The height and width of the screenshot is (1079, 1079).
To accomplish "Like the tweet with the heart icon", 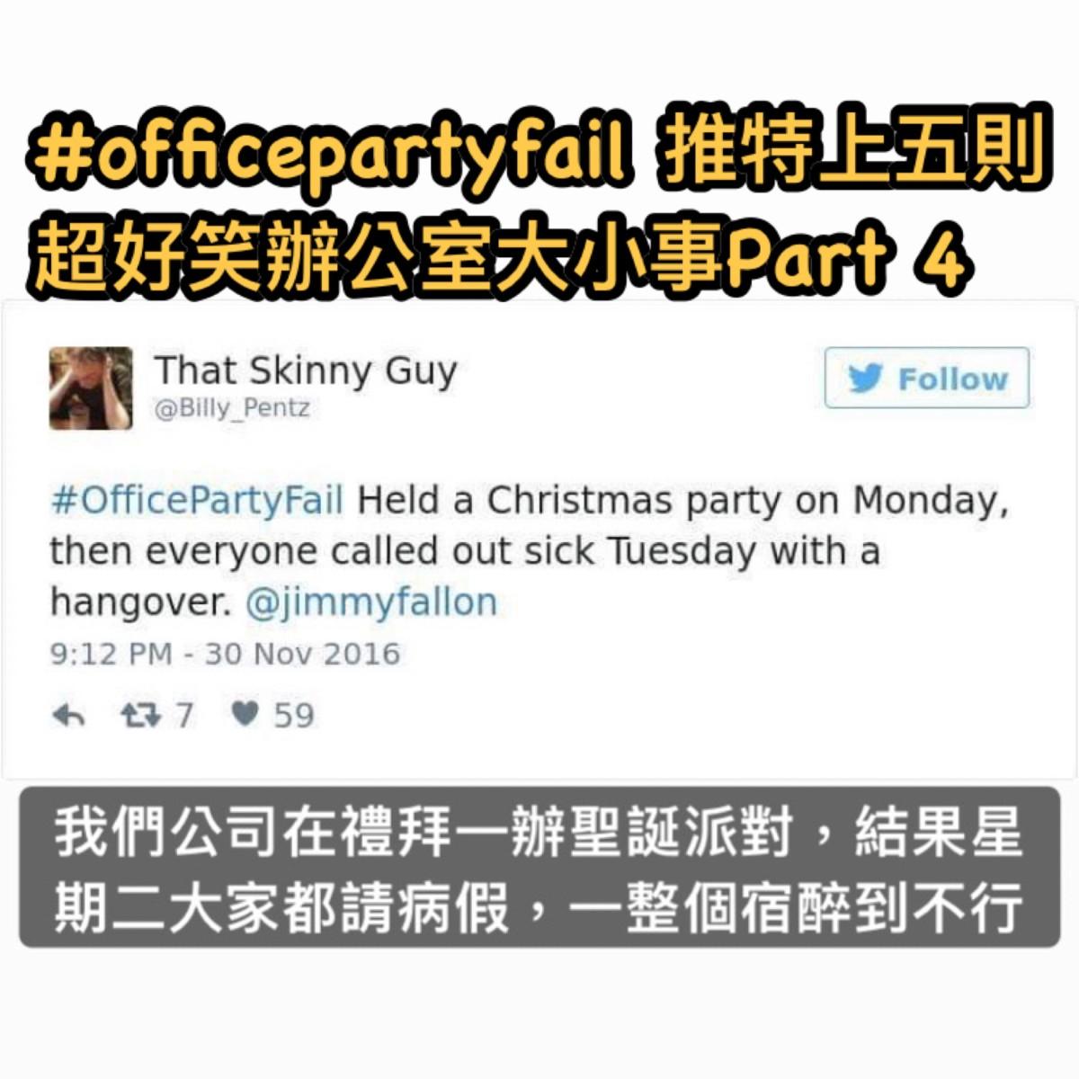I will [x=245, y=714].
